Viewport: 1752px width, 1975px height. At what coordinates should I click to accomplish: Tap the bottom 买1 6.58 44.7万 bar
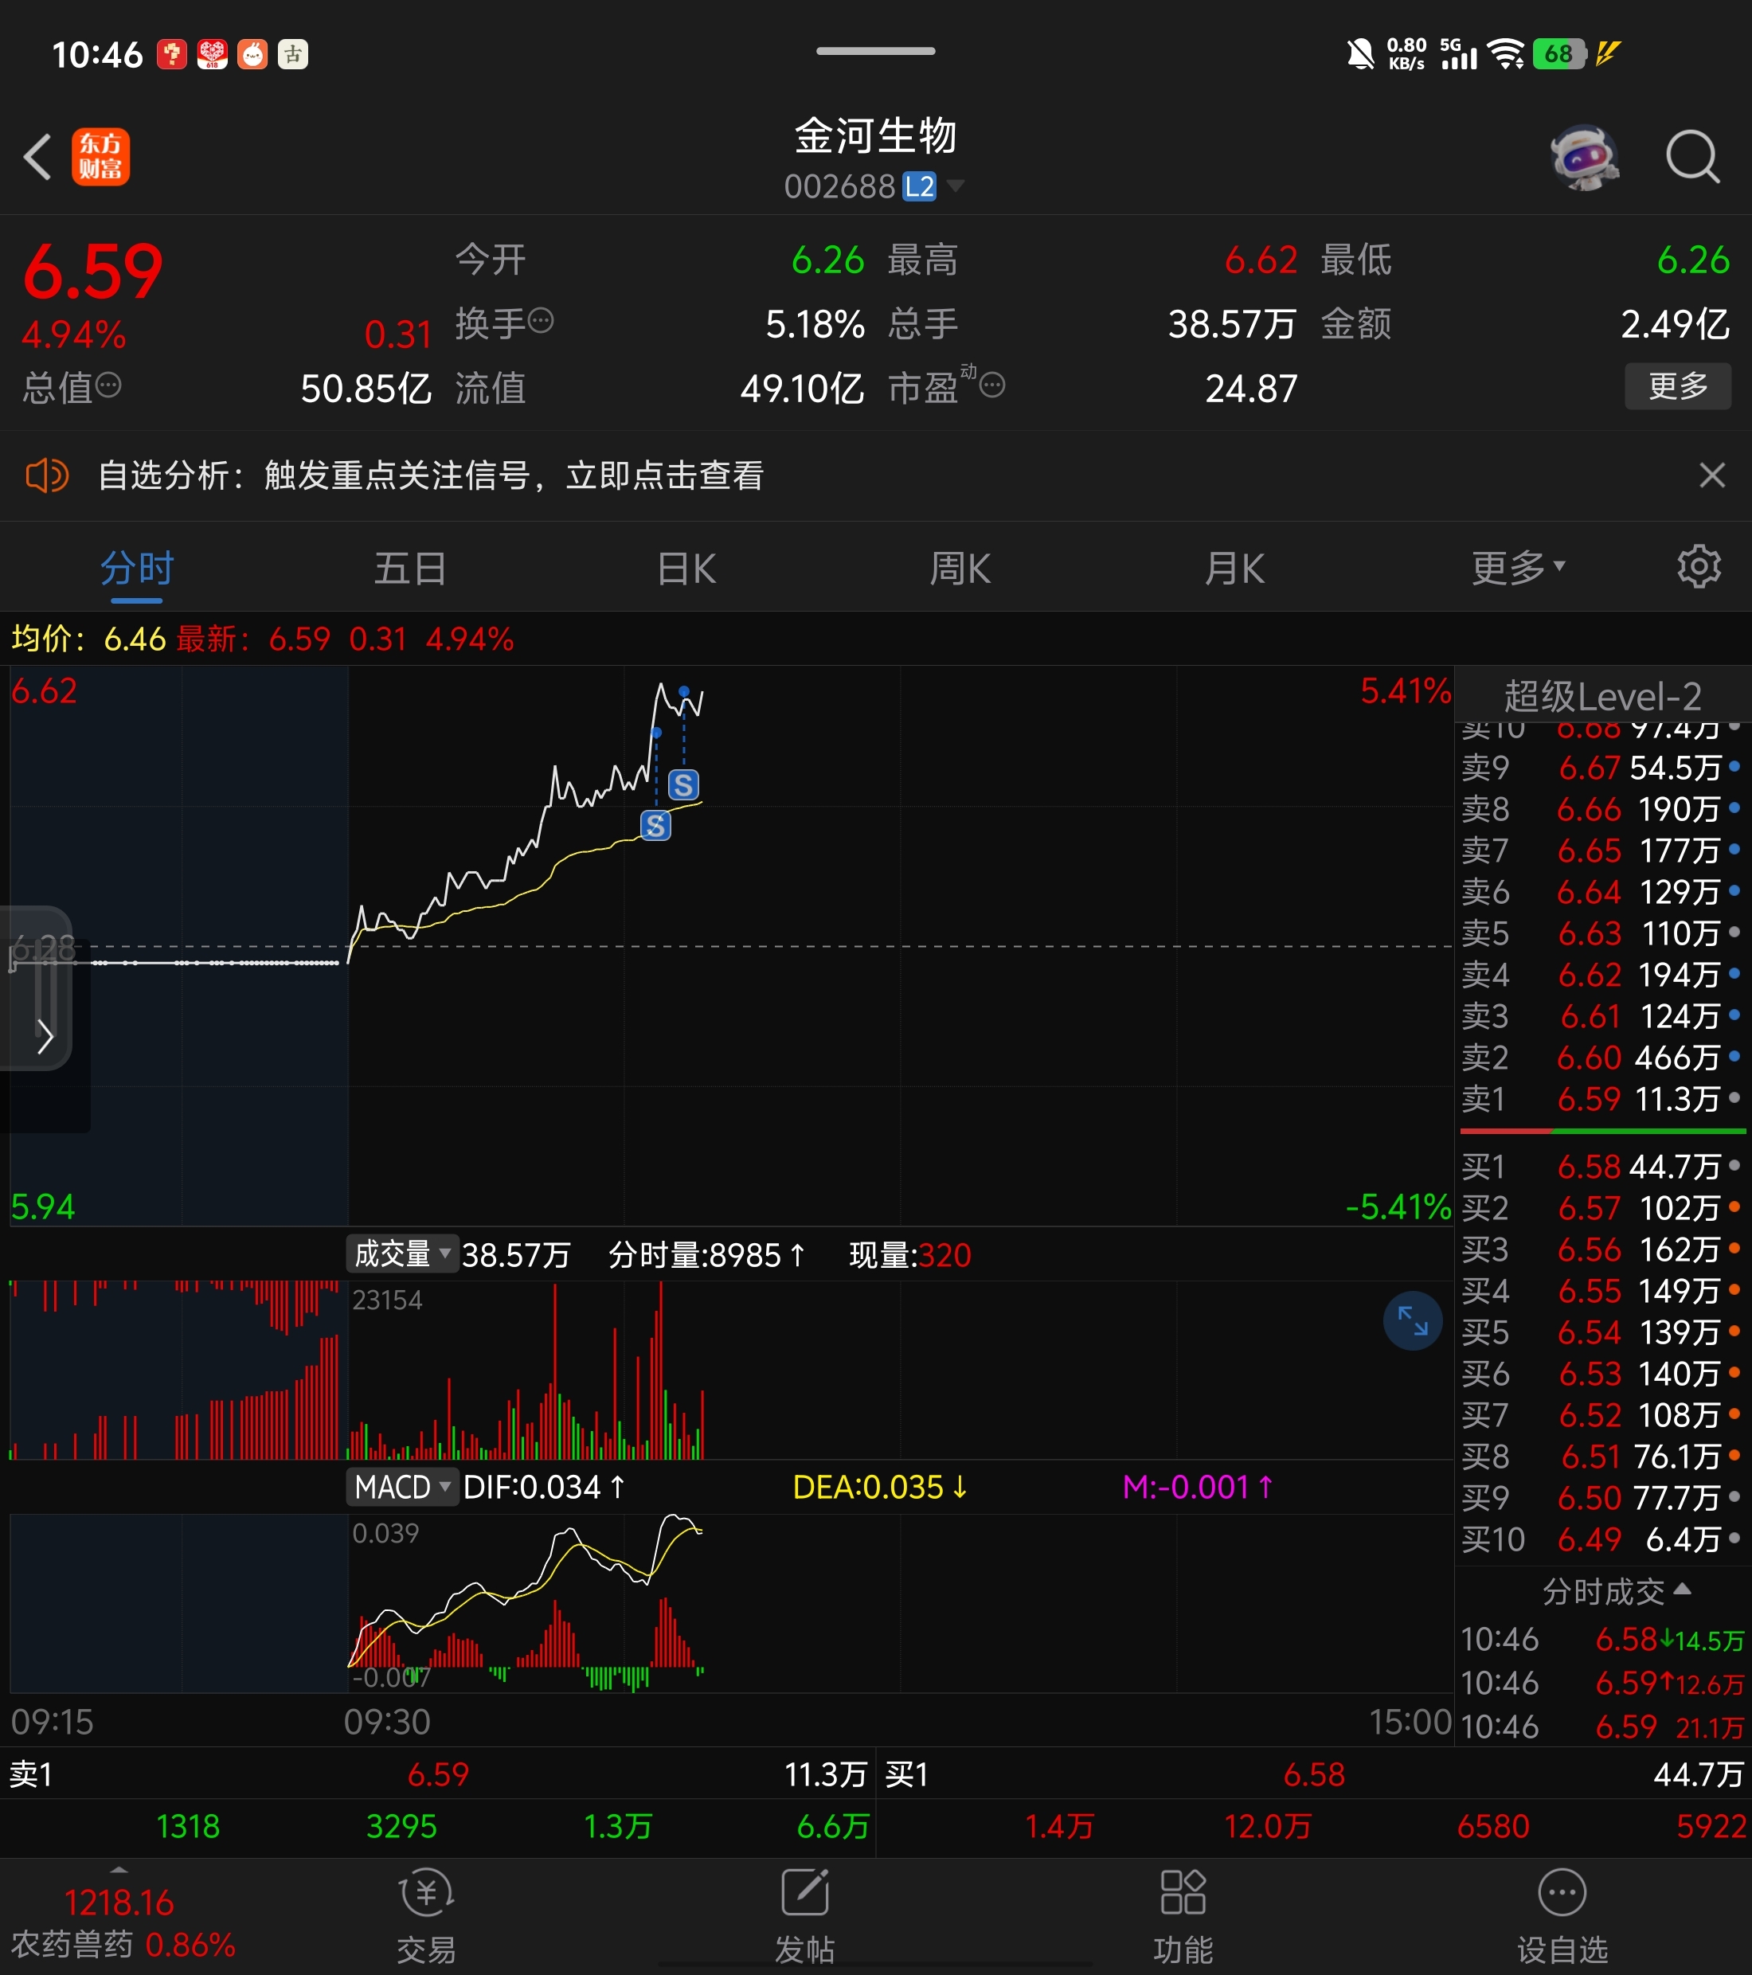coord(1314,1774)
